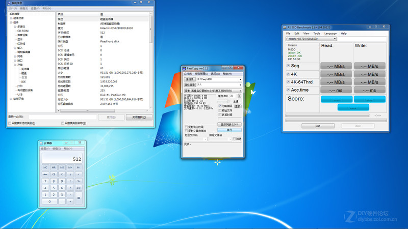
Task: Disable the Acc.time test checkbox
Action: pos(288,90)
